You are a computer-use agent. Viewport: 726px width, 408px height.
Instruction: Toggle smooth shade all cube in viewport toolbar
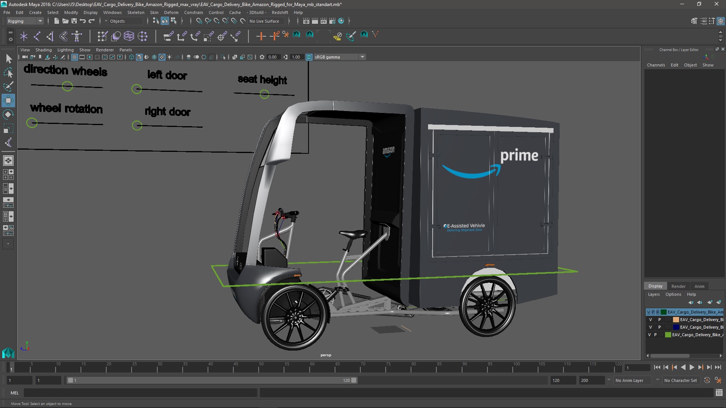coord(139,57)
